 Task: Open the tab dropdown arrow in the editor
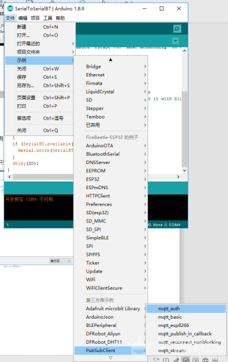pos(176,41)
